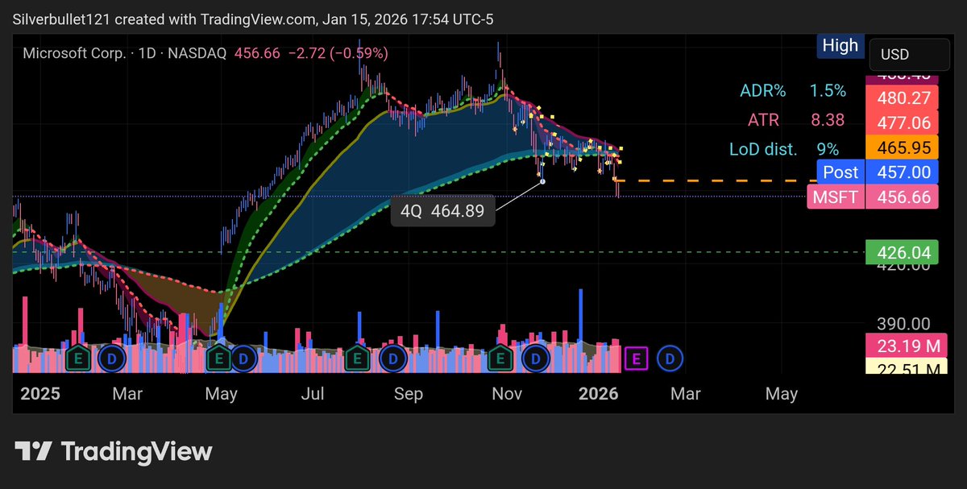Click the TradingView logo
Viewport: 967px width, 489px height.
point(114,451)
